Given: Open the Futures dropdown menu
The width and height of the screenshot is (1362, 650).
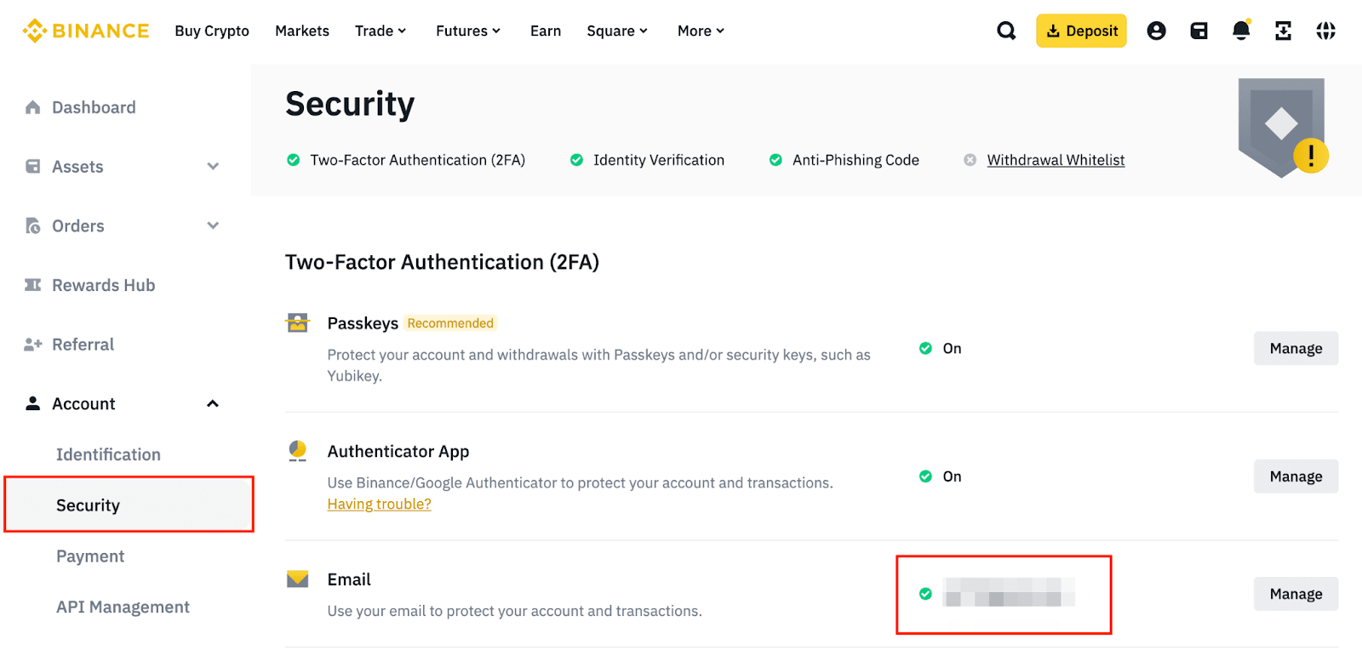Looking at the screenshot, I should tap(467, 31).
